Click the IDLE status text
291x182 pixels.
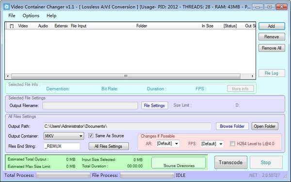[x=180, y=175]
